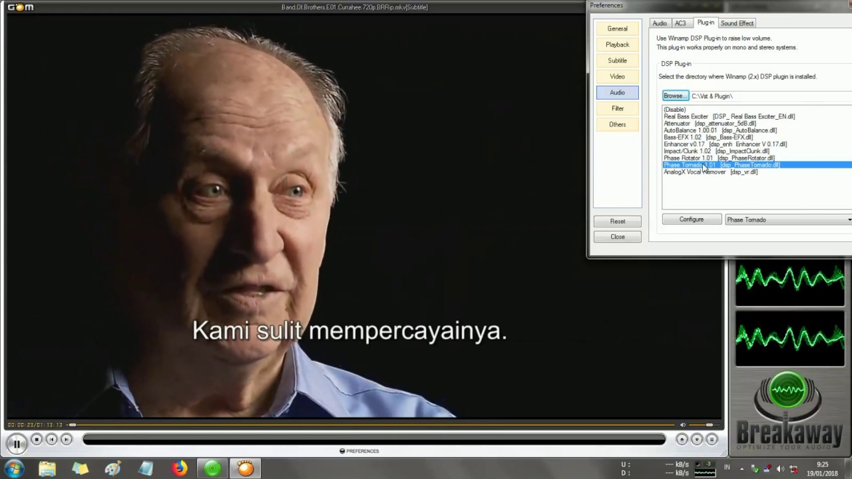Skip to the next track in GOM Player
This screenshot has height=479, width=852.
(66, 439)
